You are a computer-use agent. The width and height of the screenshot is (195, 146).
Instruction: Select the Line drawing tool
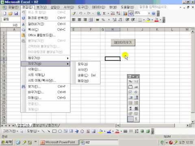(43, 131)
